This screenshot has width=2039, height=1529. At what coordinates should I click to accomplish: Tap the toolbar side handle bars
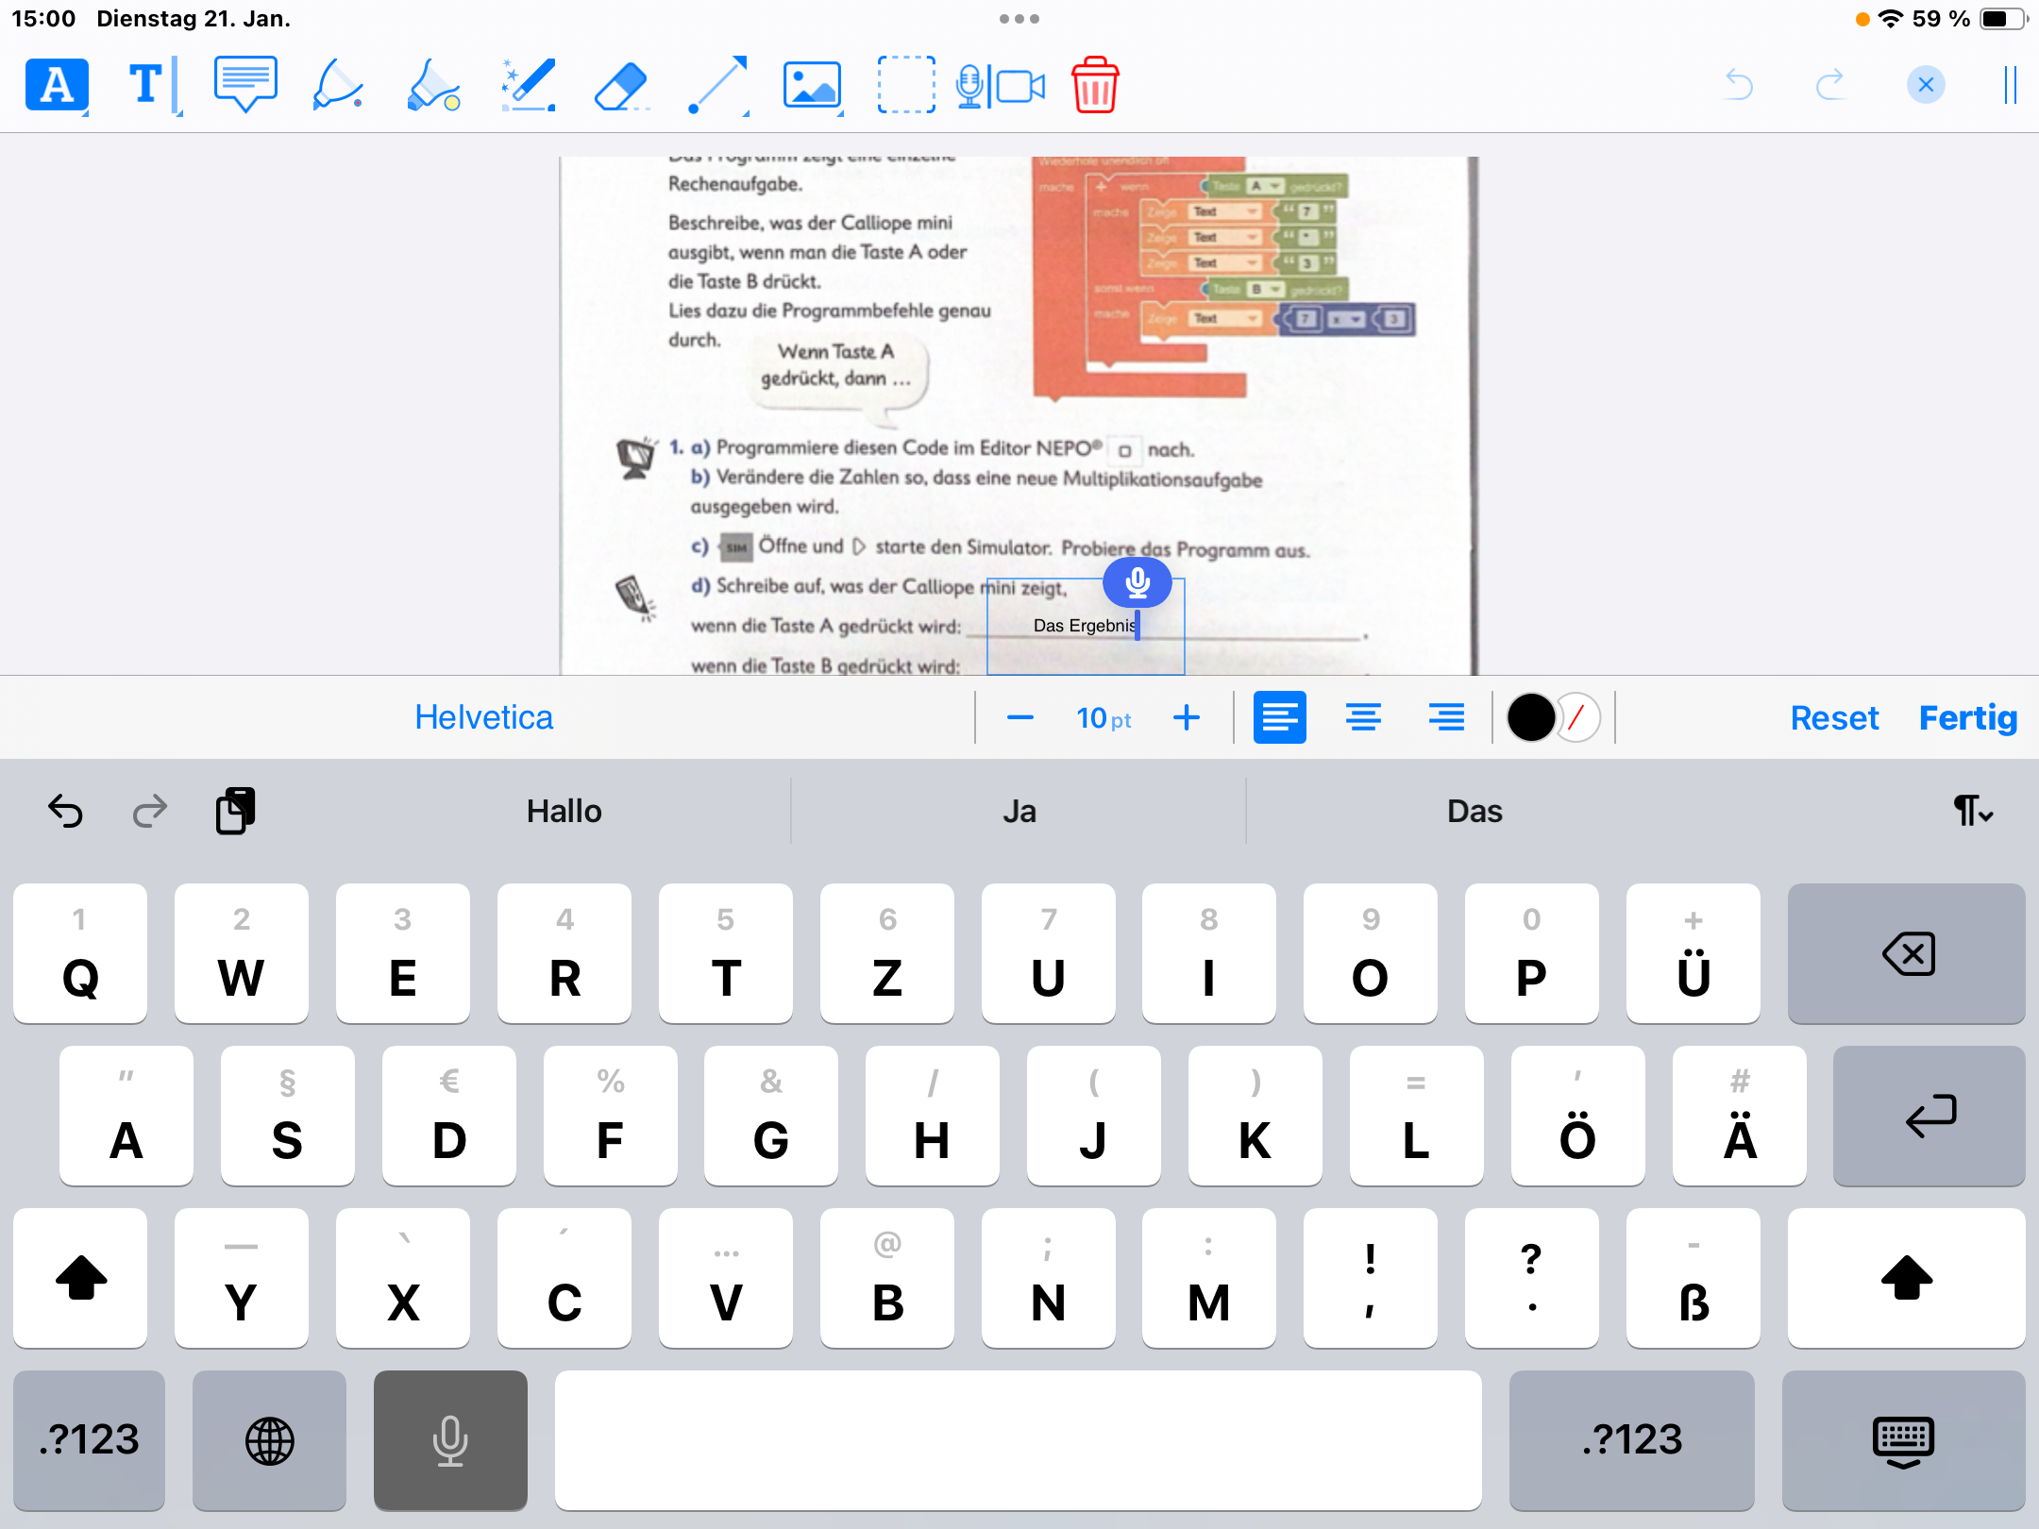[x=2011, y=85]
